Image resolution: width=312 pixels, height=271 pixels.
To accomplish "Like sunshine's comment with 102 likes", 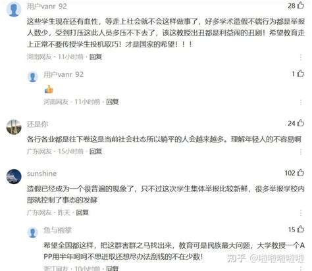I will [x=300, y=173].
